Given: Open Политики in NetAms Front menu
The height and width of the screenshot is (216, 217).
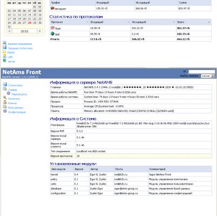Looking at the screenshot, I should coord(14,99).
